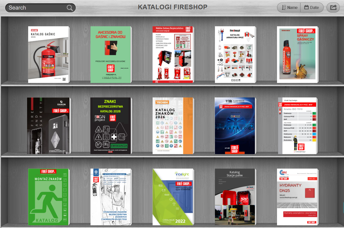Sort catalogs by Name
The width and height of the screenshot is (344, 228).
click(288, 7)
